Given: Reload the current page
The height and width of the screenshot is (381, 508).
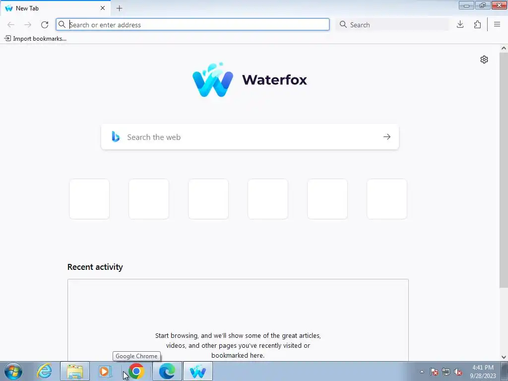Looking at the screenshot, I should pos(45,25).
